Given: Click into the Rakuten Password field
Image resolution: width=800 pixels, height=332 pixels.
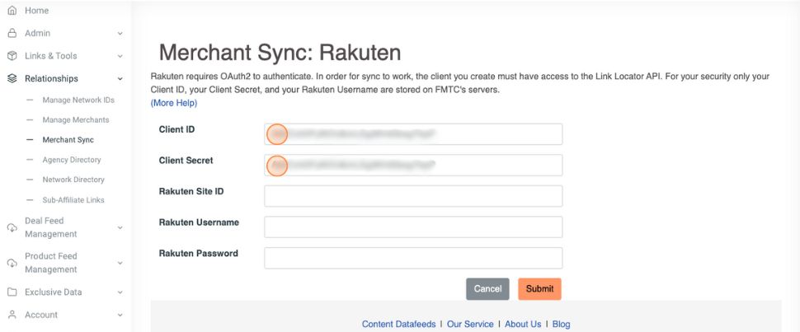Looking at the screenshot, I should point(412,258).
